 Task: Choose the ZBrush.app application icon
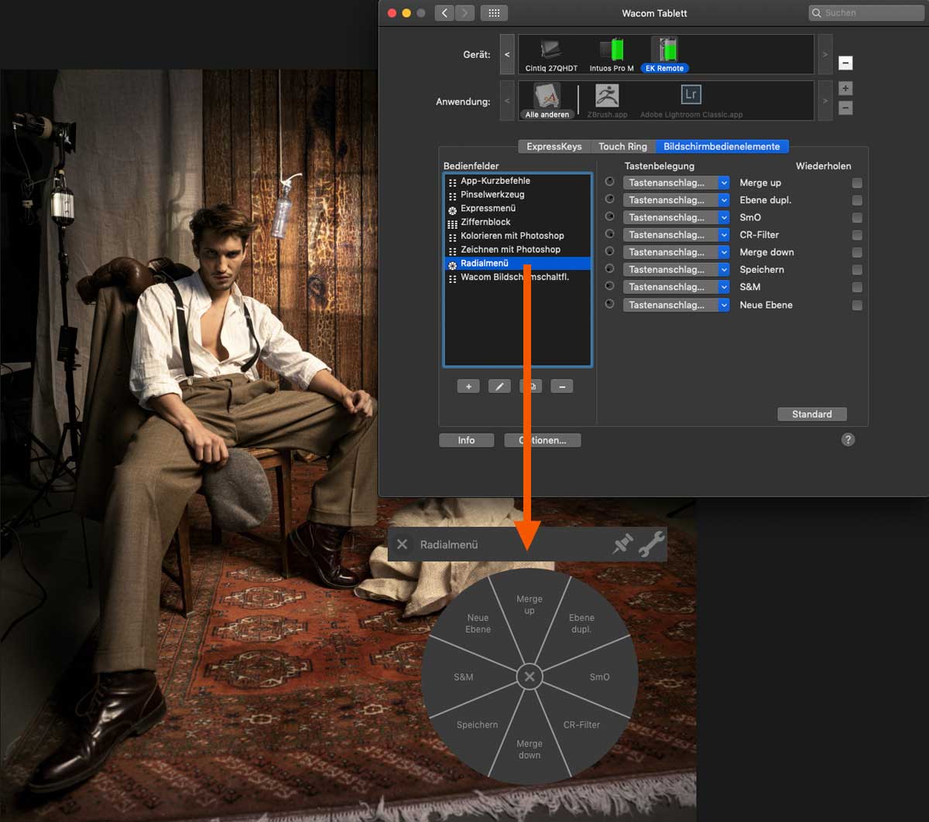pyautogui.click(x=606, y=97)
